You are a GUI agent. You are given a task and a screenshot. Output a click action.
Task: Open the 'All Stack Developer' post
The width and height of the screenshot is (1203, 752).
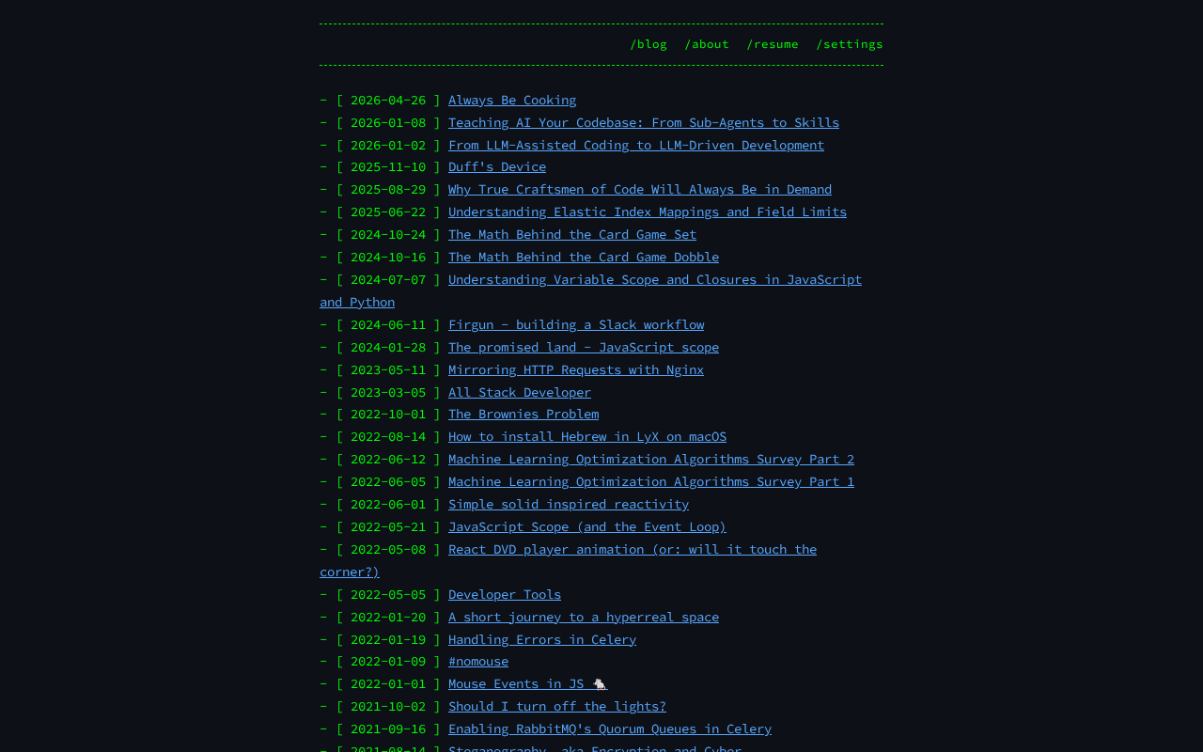click(x=520, y=392)
